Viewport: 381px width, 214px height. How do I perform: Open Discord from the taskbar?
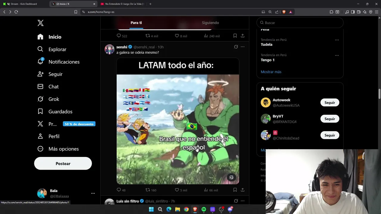(230, 209)
